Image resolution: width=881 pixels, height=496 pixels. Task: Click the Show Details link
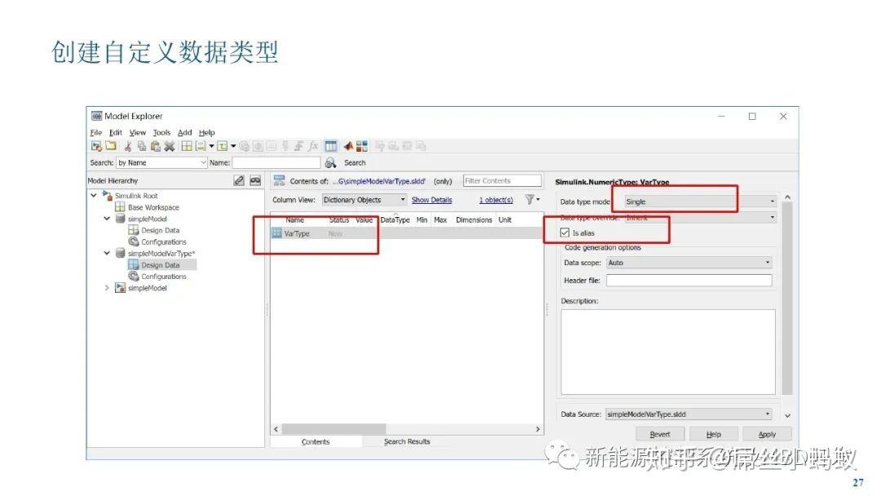coord(432,200)
